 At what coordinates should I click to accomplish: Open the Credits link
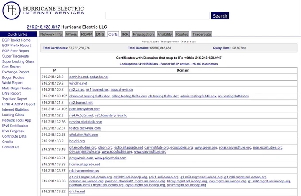[8, 142]
